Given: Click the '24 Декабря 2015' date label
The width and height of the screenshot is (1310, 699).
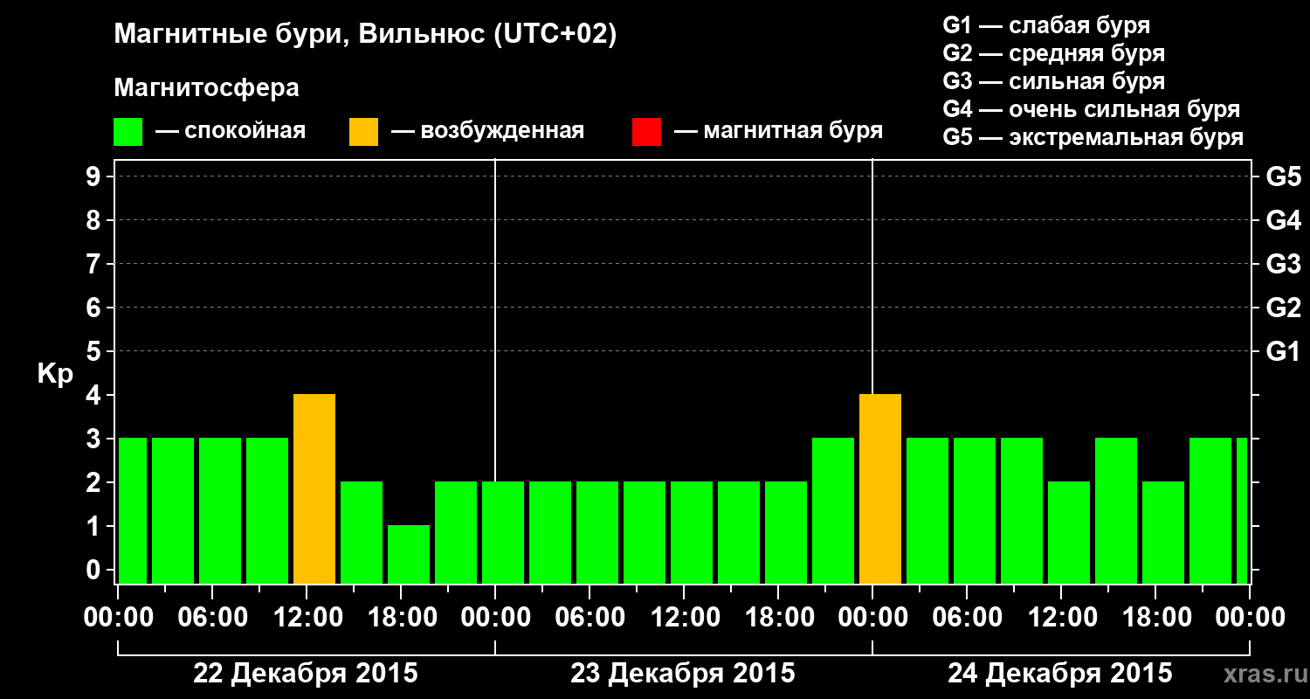Looking at the screenshot, I should (x=1060, y=674).
